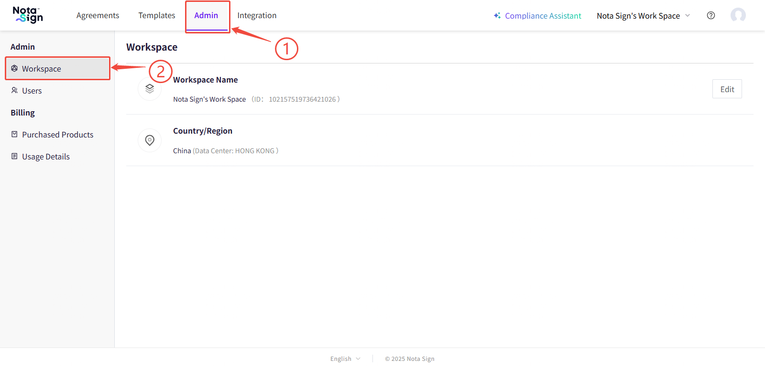The width and height of the screenshot is (765, 369).
Task: Click the layers icon beside Workspace Name
Action: pos(150,89)
